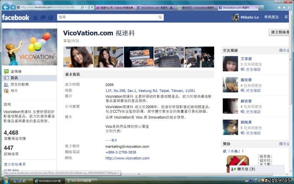The height and width of the screenshot is (184, 294).
Task: Open the address bar dropdown arrow
Action: click(85, 7)
